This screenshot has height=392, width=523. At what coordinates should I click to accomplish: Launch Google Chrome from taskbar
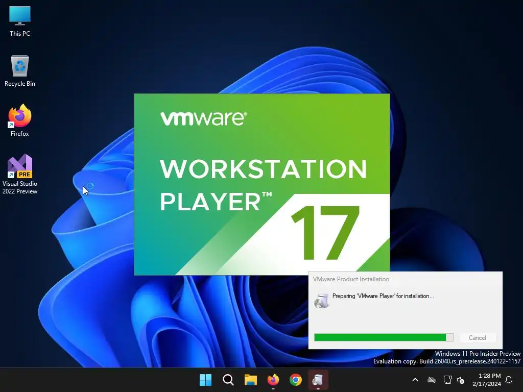point(296,380)
